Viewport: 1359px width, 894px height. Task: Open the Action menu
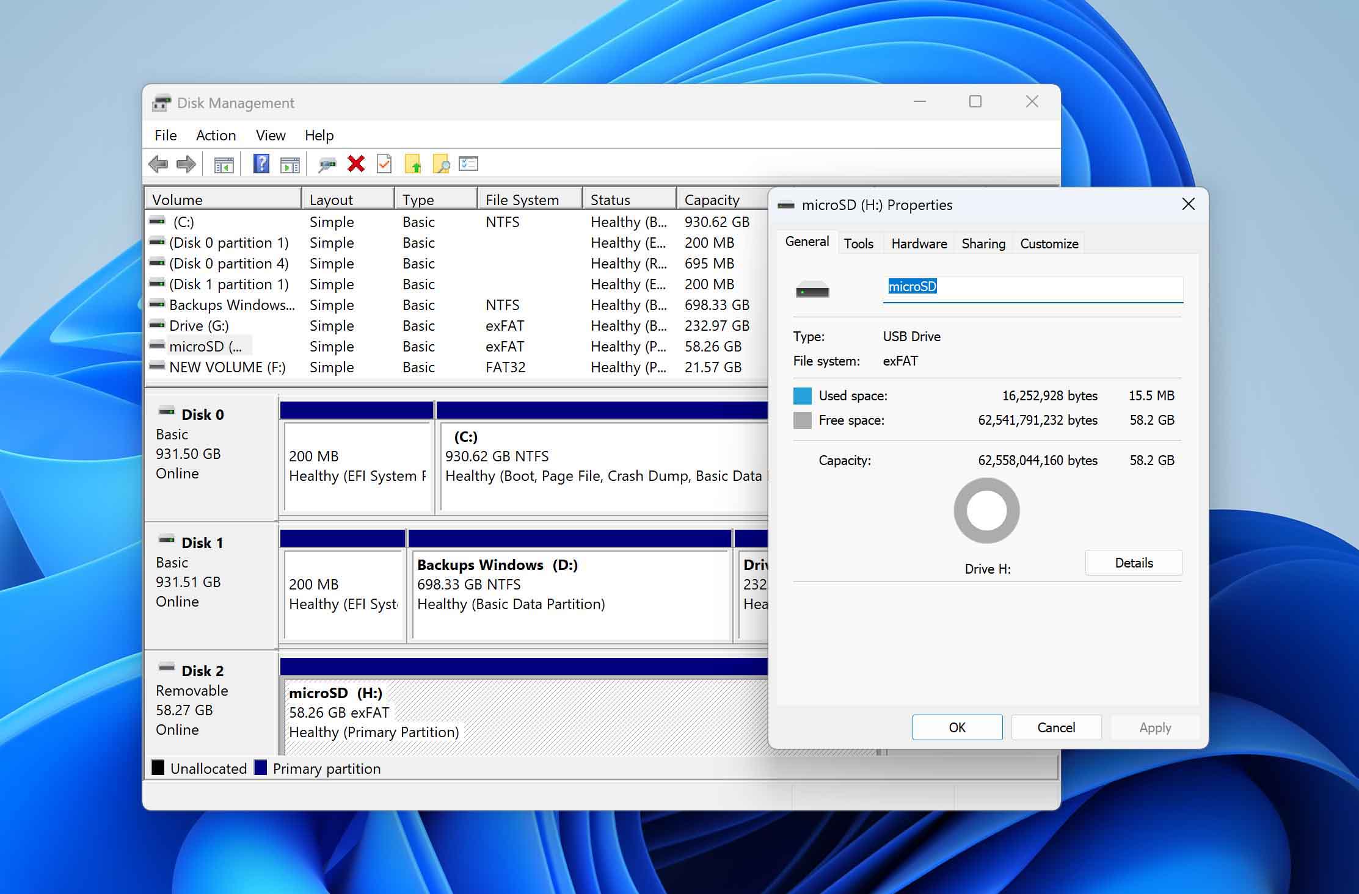[216, 135]
